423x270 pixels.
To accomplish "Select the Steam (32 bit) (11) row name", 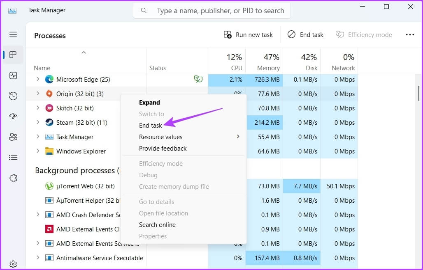I will pyautogui.click(x=82, y=123).
